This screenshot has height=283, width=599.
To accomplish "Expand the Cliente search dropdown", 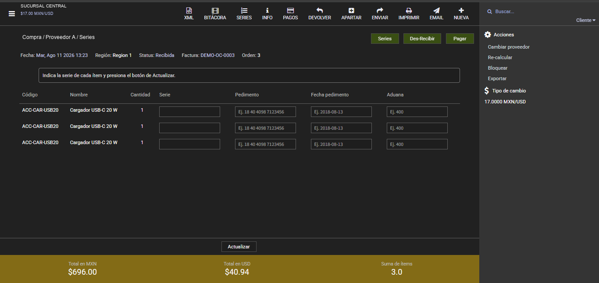I will click(x=586, y=20).
